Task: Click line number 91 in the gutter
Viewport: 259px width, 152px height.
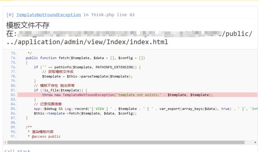Action: (13, 136)
